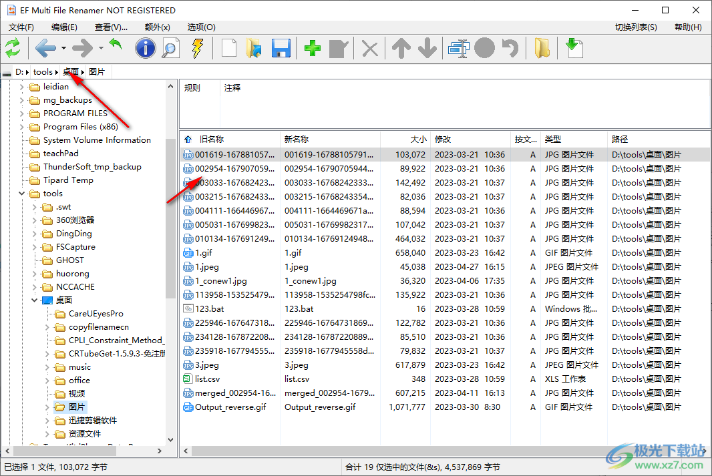
Task: Open the 切换列表(S) menu
Action: [x=636, y=27]
